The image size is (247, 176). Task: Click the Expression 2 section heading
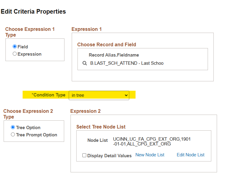pyautogui.click(x=85, y=111)
